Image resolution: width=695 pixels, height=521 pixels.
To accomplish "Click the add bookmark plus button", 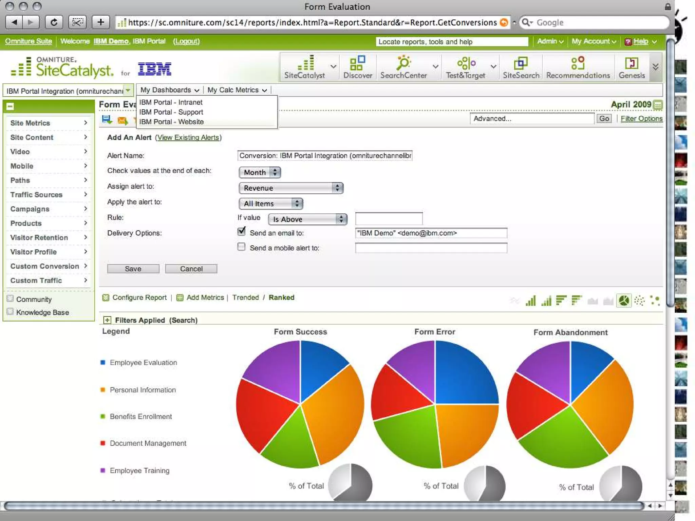I will click(x=101, y=22).
